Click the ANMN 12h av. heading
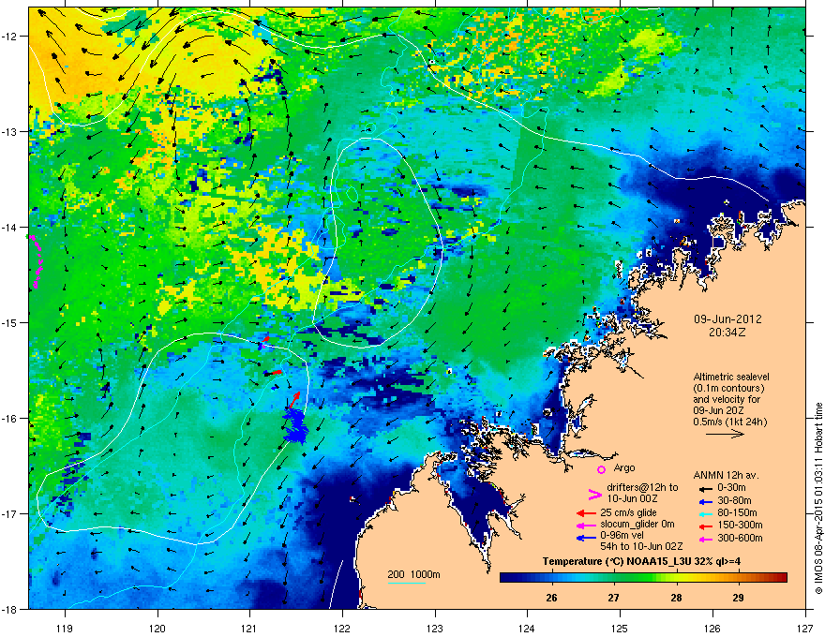This screenshot has height=637, width=825. pyautogui.click(x=726, y=475)
